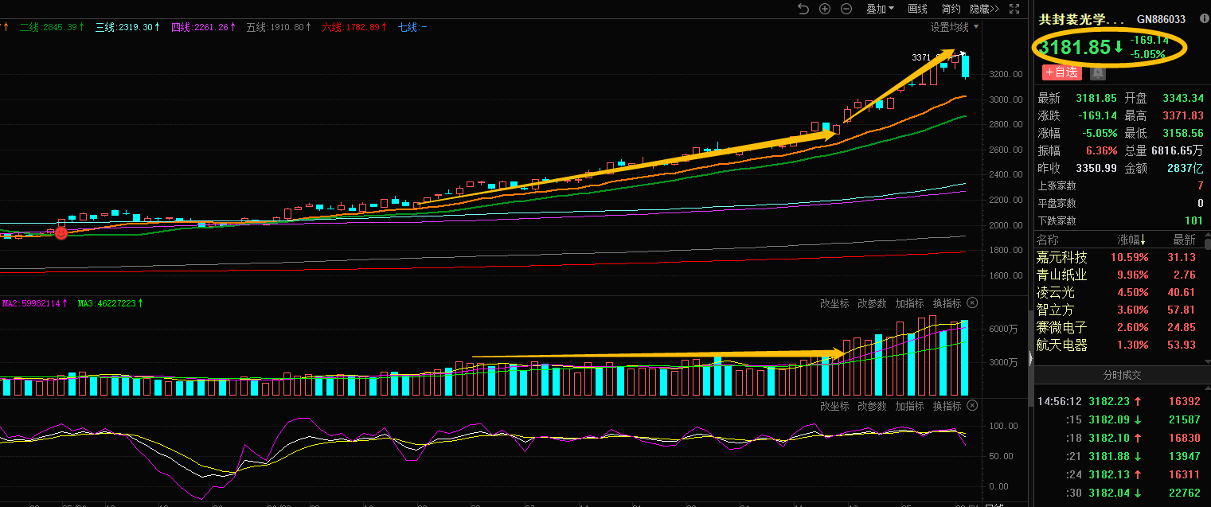Toggle 画线 drawing mode
This screenshot has width=1211, height=507.
(x=918, y=9)
